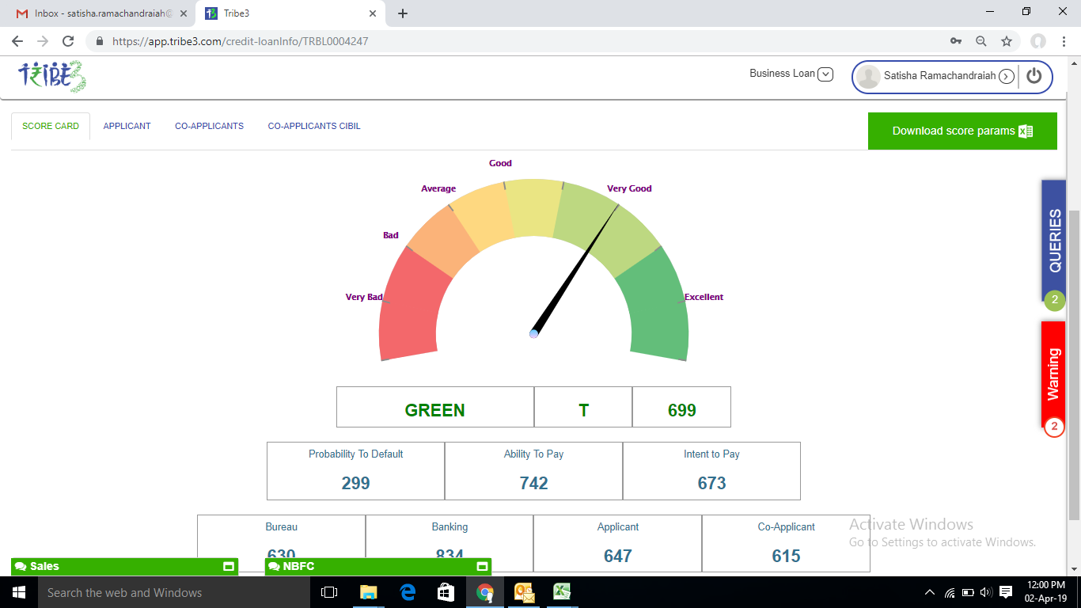
Task: Switch to the APPLICANT tab
Action: click(127, 126)
